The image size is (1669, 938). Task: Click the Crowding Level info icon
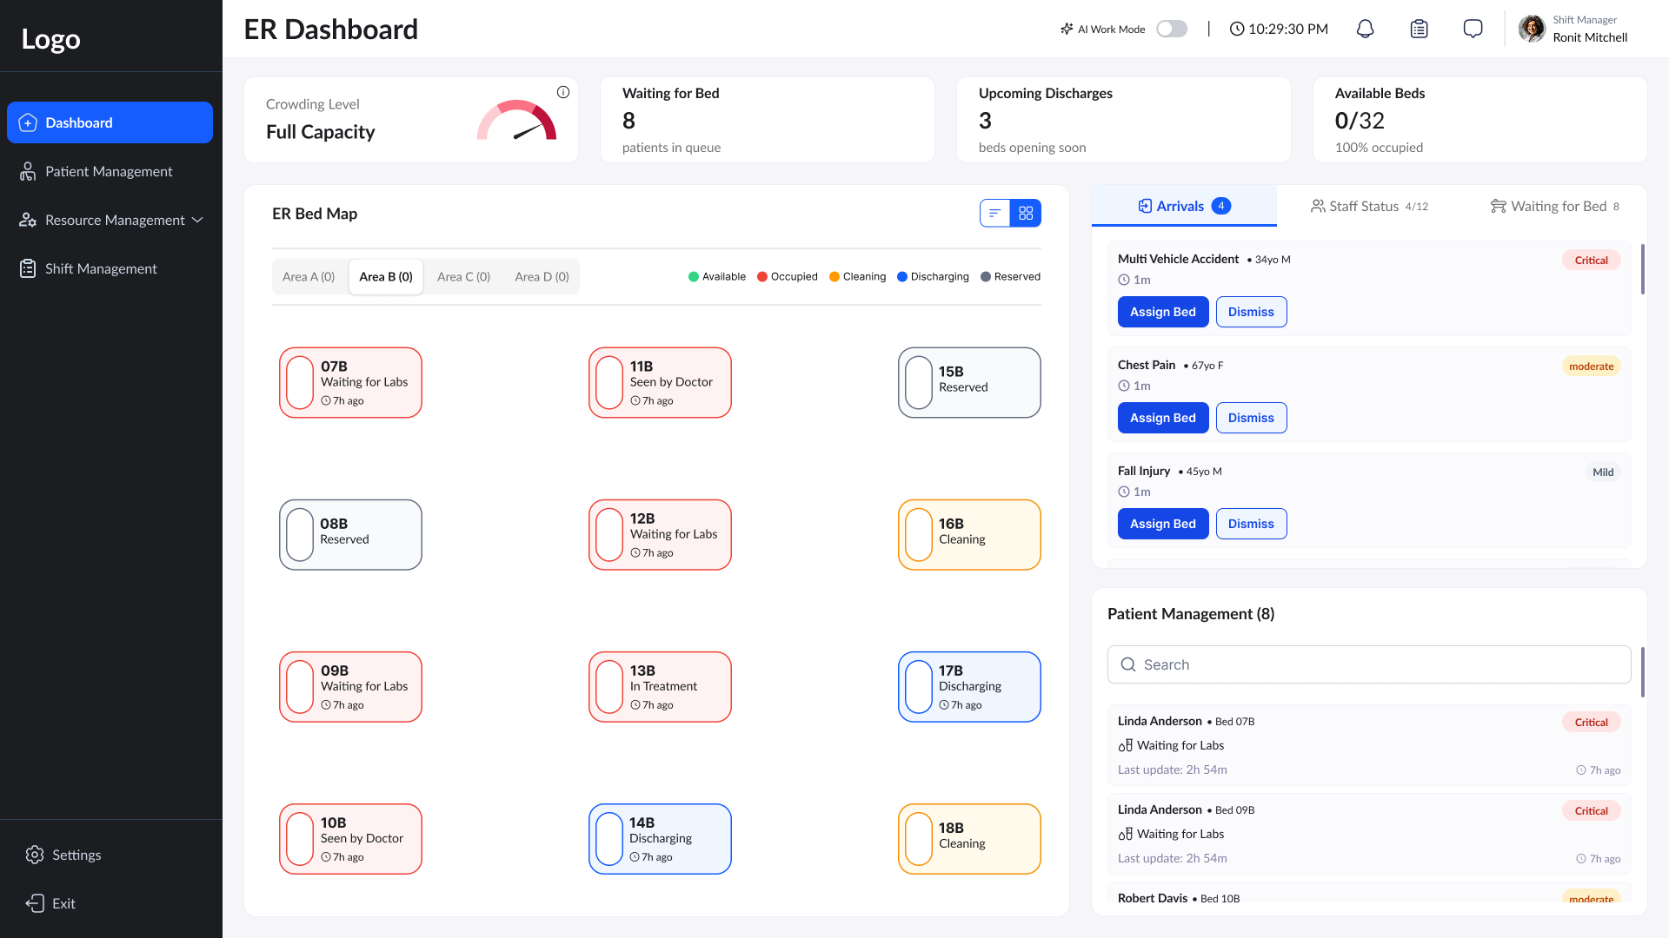[x=563, y=92]
